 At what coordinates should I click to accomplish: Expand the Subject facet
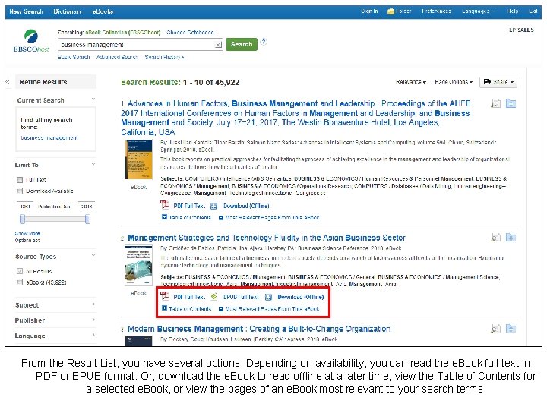point(93,304)
